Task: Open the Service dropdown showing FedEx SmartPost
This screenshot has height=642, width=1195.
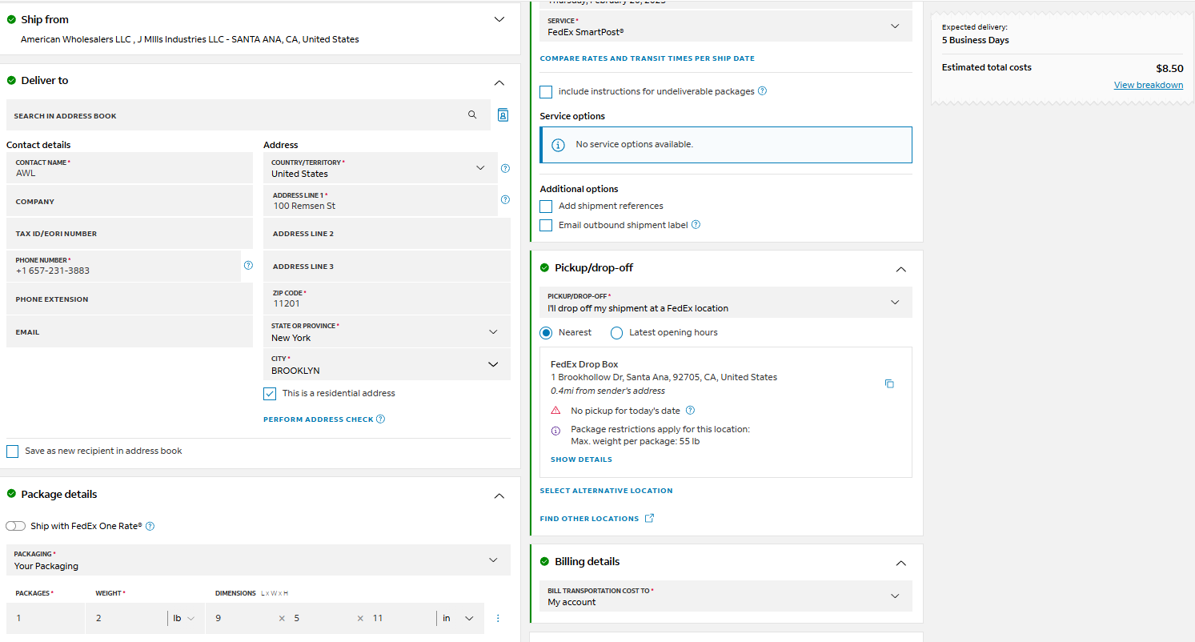Action: [x=726, y=26]
